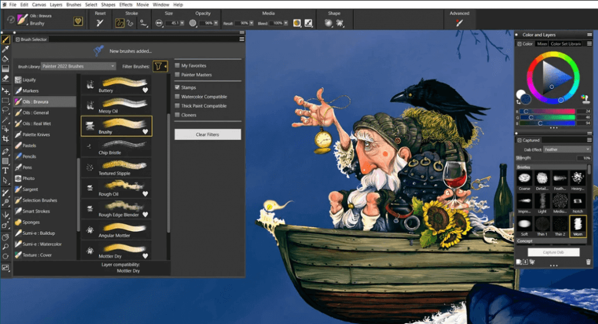Screen dimensions: 598x324
Task: Open the Effects menu
Action: coord(126,4)
